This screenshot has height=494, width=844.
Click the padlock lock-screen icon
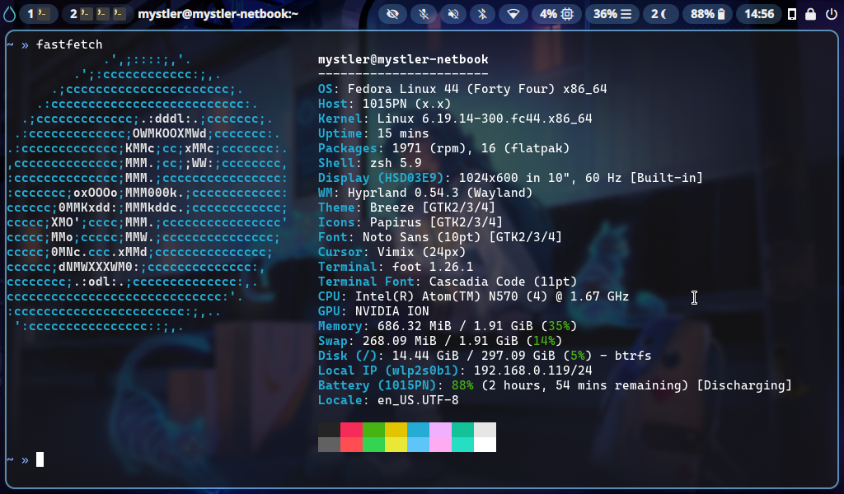pos(811,14)
